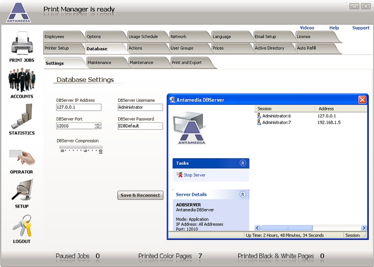
Task: Click the DBServer IP Address field
Action: pos(78,107)
